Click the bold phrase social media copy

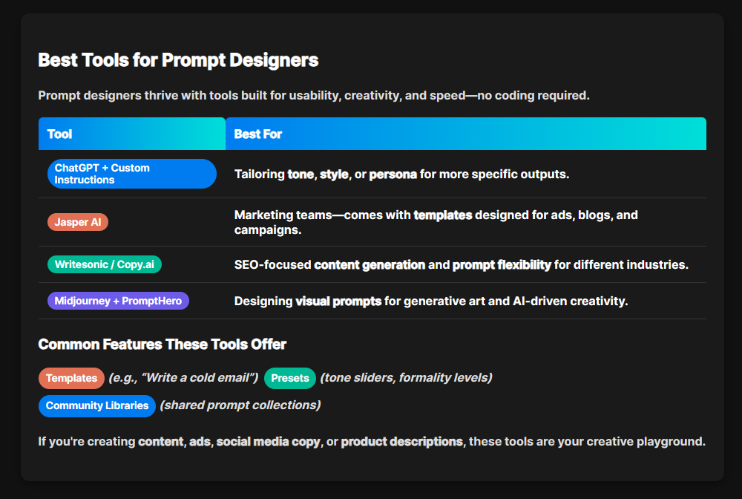pyautogui.click(x=268, y=442)
